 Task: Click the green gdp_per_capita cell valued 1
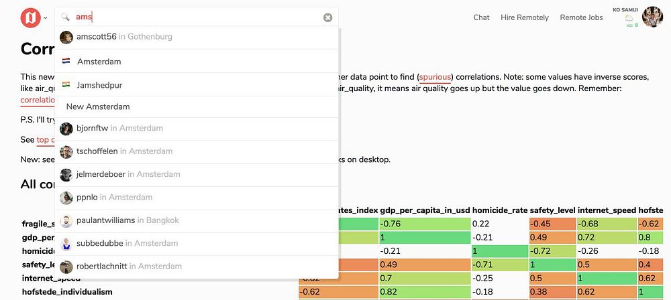coord(423,238)
